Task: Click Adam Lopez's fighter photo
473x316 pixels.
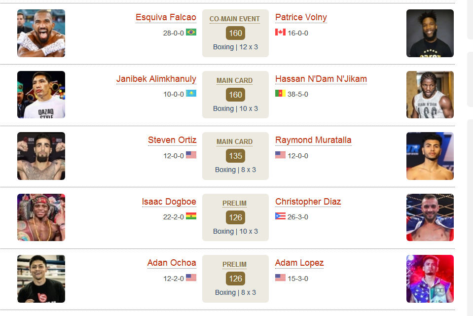Action: click(x=430, y=279)
